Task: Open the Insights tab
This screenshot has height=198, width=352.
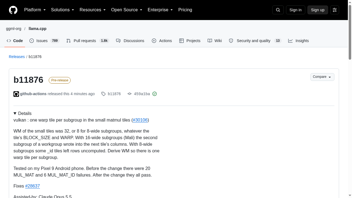Action: click(x=298, y=41)
